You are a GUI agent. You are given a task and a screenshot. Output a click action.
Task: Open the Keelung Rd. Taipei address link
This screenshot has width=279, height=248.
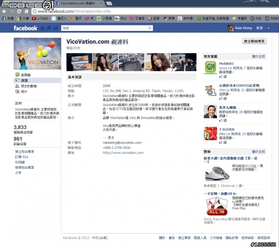pos(143,91)
